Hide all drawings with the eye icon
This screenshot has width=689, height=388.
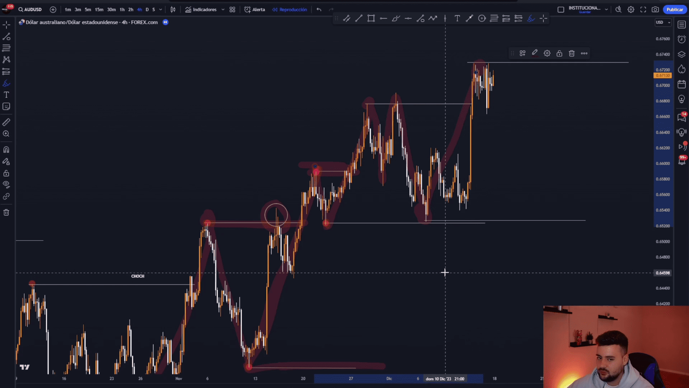(6, 185)
